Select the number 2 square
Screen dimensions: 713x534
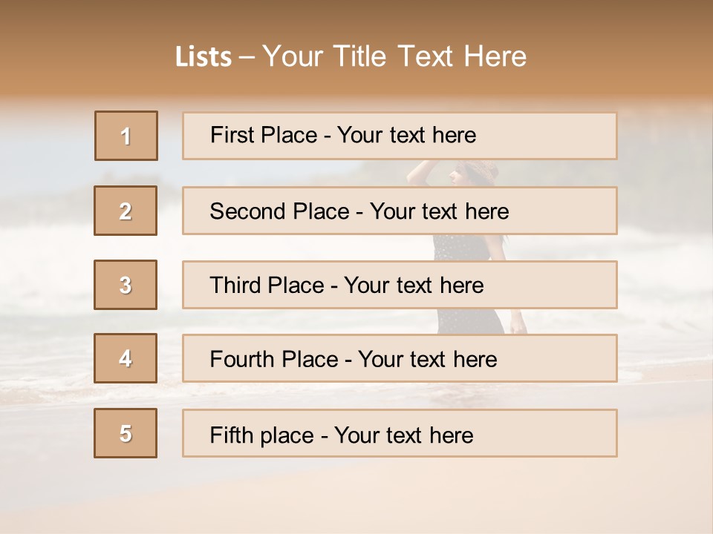pyautogui.click(x=126, y=211)
